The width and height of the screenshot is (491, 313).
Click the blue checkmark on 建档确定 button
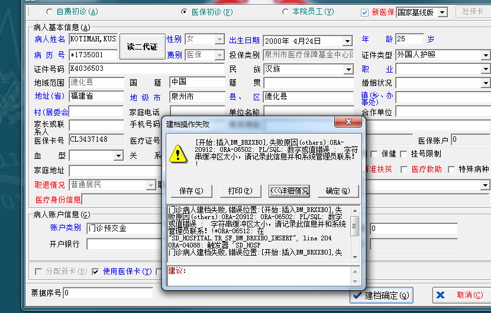point(357,295)
